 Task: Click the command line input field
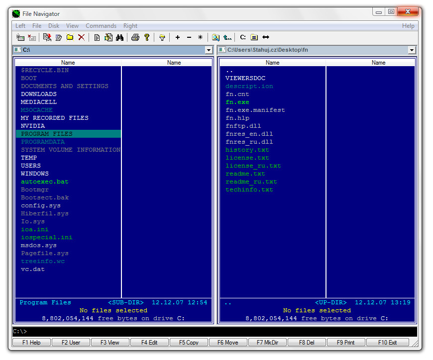(214, 331)
